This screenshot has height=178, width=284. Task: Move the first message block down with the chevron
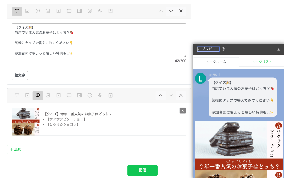[170, 11]
